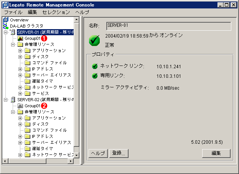Expand サーバー エイリアス under SERVER-02
The width and height of the screenshot is (239, 174).
point(20,143)
